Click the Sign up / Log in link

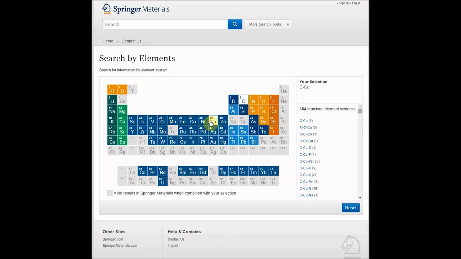(349, 3)
